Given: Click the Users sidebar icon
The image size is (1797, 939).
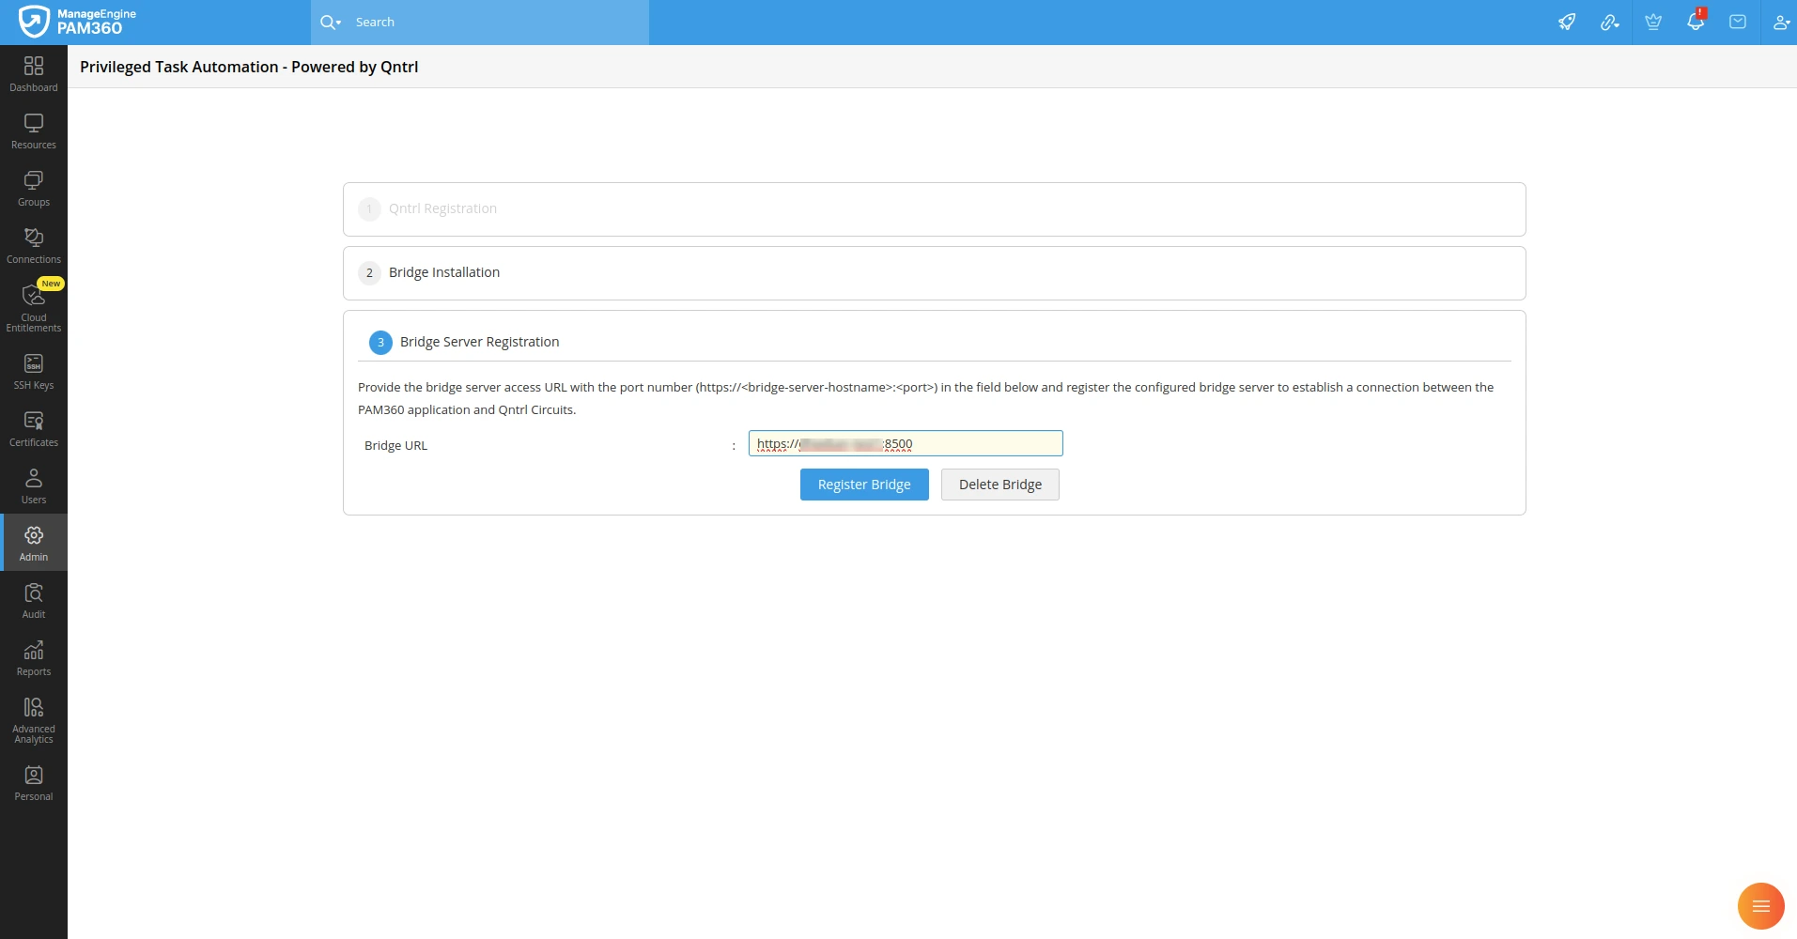Looking at the screenshot, I should coord(33,485).
